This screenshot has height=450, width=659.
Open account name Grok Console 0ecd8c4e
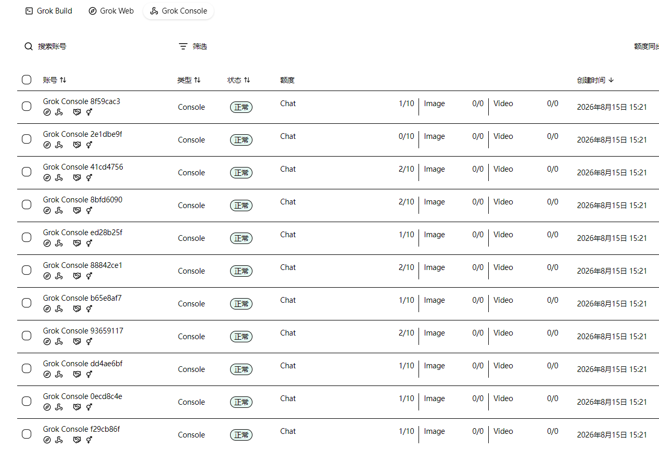83,396
